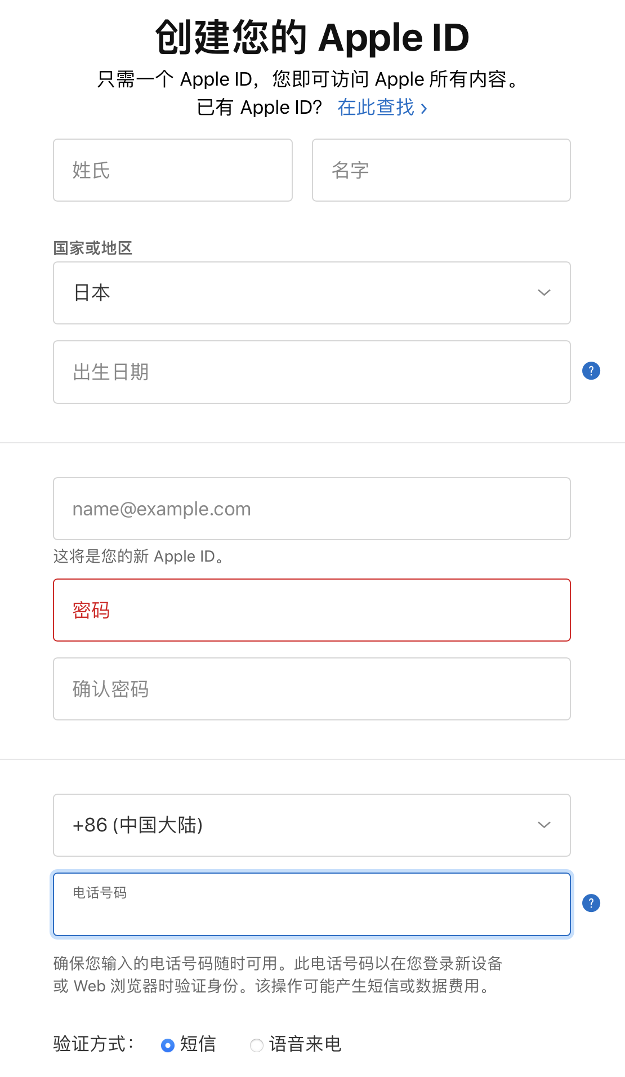Click the help icon beside 出生日期 field
This screenshot has width=625, height=1077.
tap(591, 371)
